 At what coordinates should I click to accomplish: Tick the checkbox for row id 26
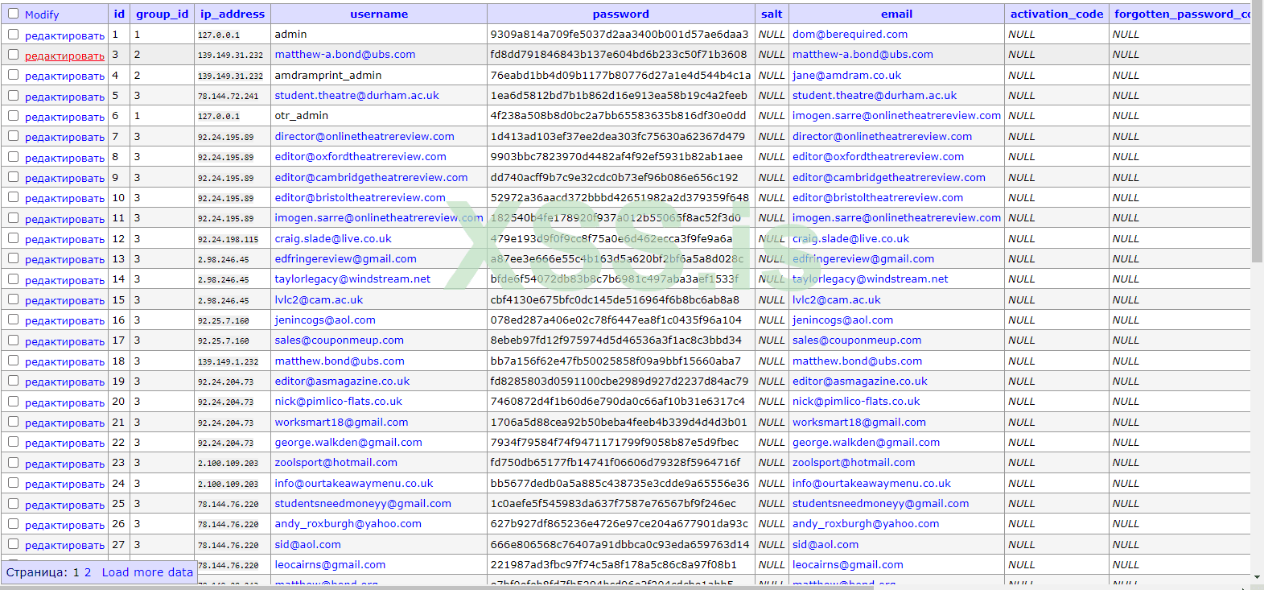pyautogui.click(x=13, y=524)
